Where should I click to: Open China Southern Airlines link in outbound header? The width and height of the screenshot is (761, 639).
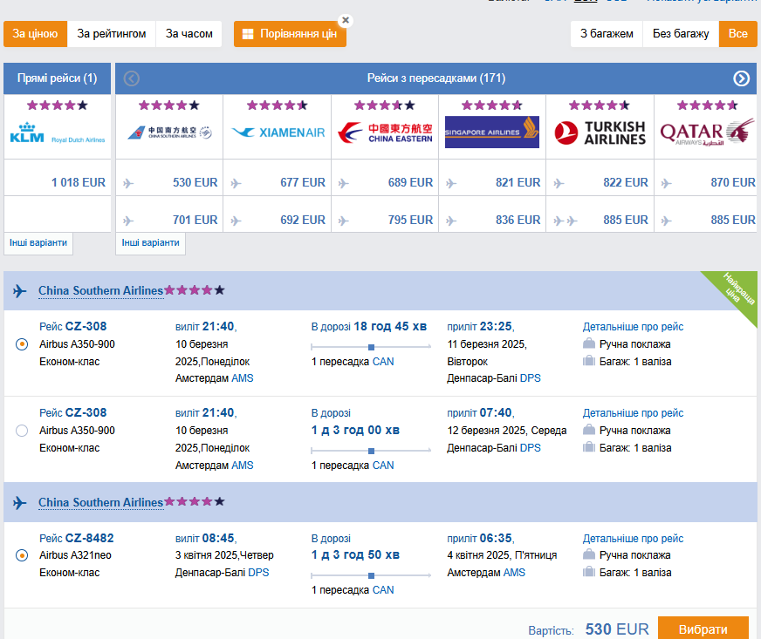101,290
